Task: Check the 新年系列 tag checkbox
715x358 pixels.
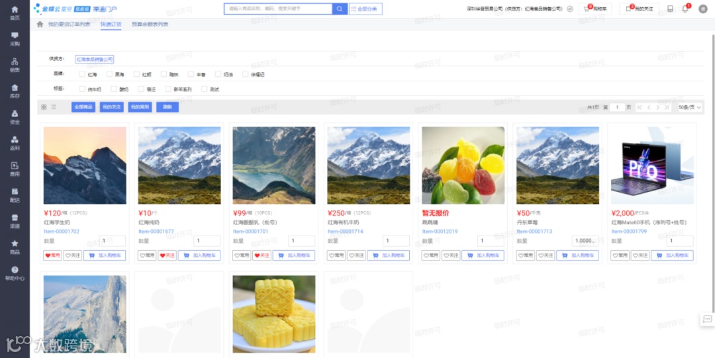Action: [x=168, y=89]
